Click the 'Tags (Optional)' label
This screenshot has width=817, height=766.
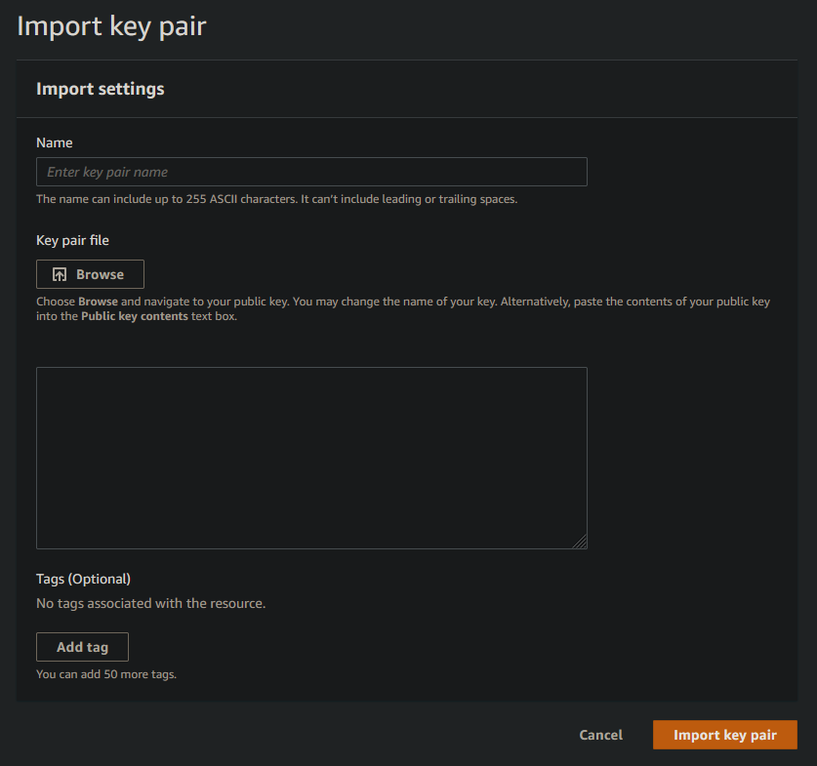pos(83,579)
